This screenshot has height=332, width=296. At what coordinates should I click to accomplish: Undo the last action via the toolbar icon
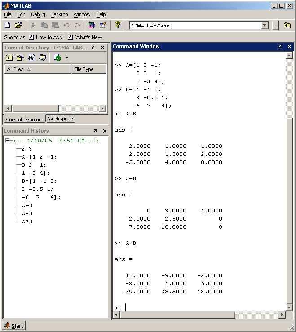coord(66,25)
